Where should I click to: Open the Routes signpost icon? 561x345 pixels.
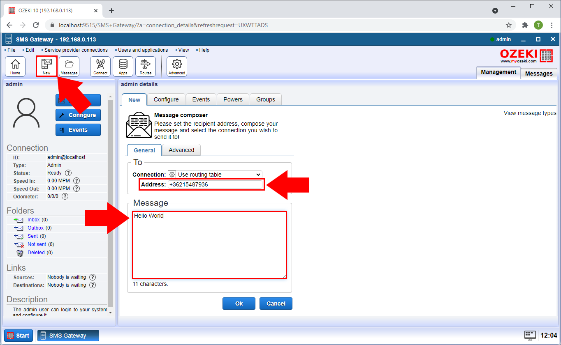point(146,67)
